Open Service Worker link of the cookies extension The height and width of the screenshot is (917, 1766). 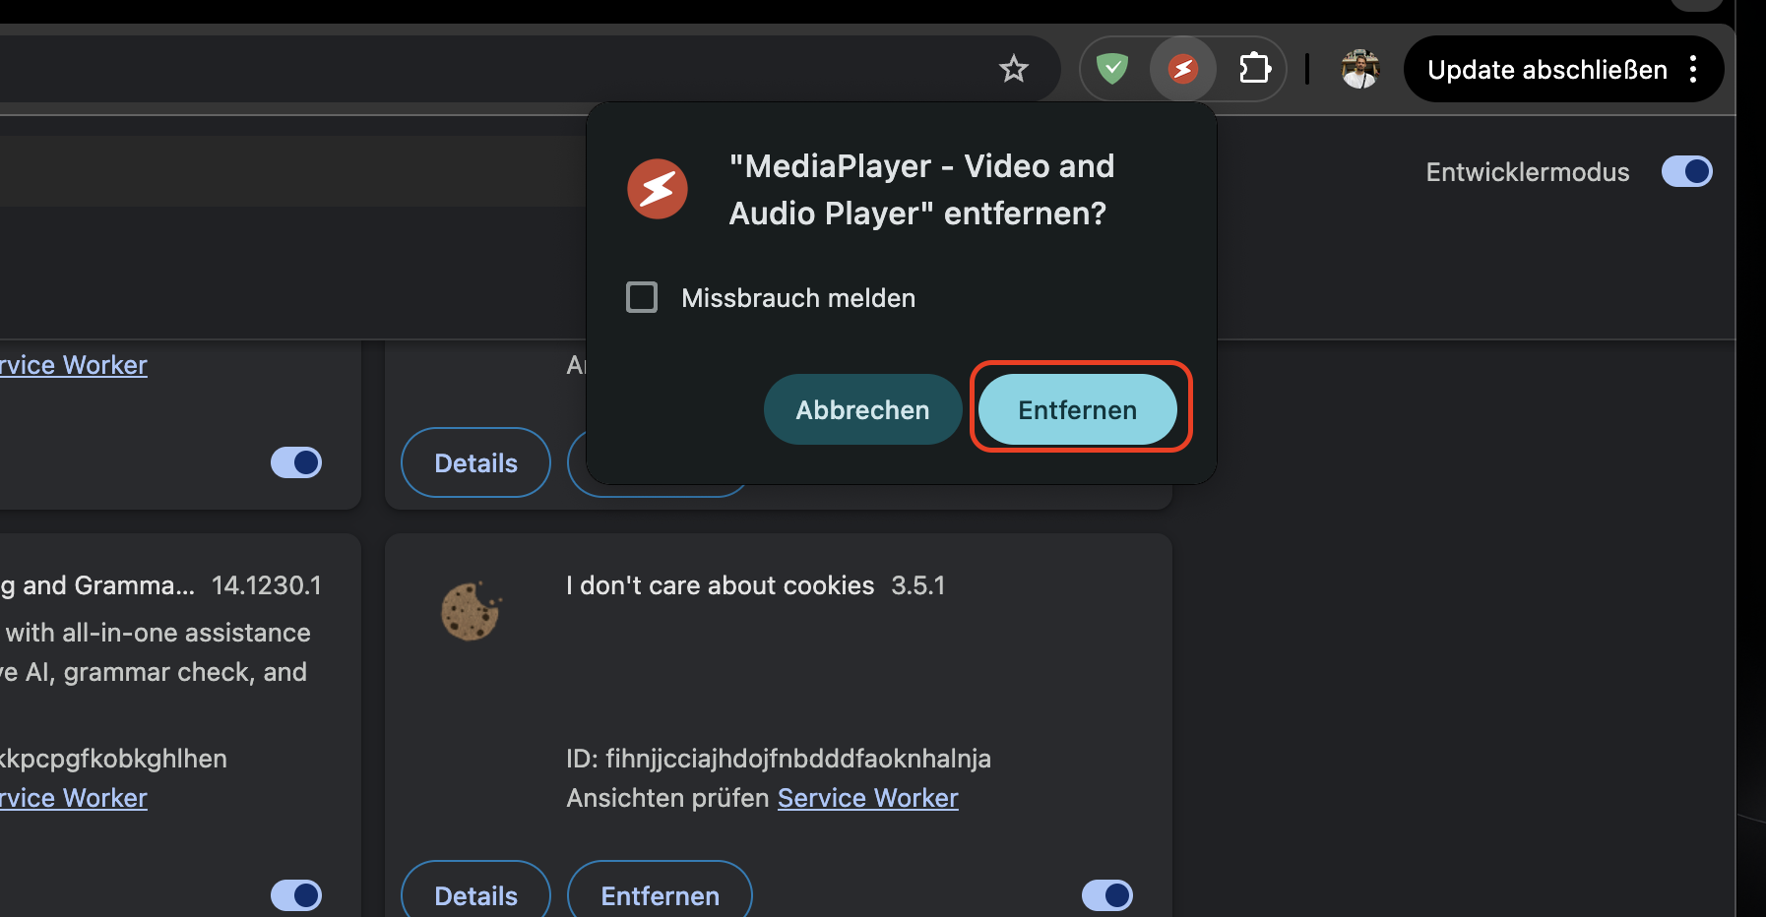click(x=868, y=798)
